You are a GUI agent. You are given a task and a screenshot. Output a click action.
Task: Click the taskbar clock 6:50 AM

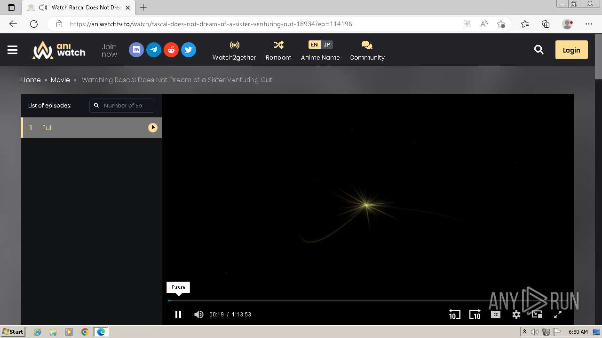[x=578, y=332]
